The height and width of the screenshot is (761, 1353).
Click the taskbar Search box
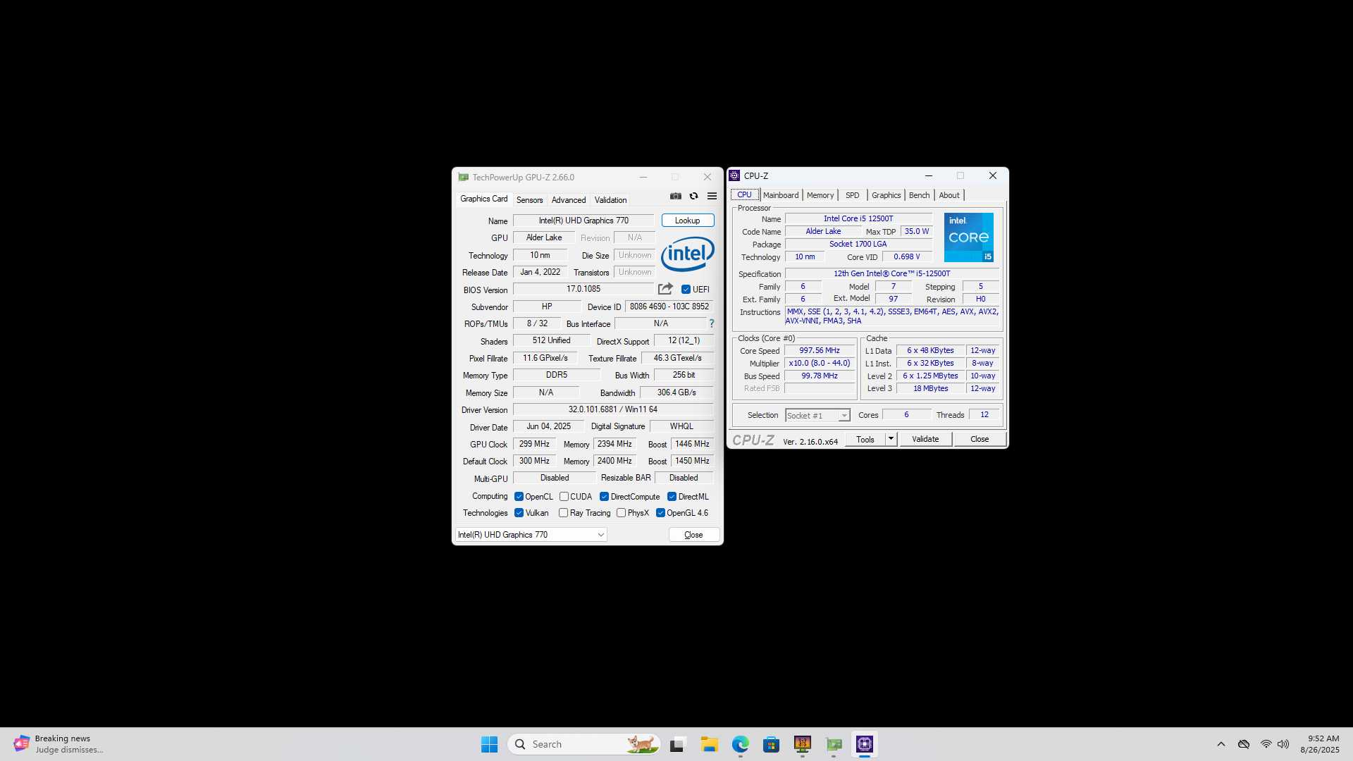[583, 744]
